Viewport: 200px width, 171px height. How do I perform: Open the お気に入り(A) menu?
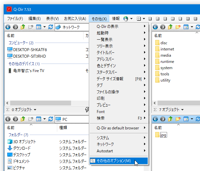[x=75, y=19]
